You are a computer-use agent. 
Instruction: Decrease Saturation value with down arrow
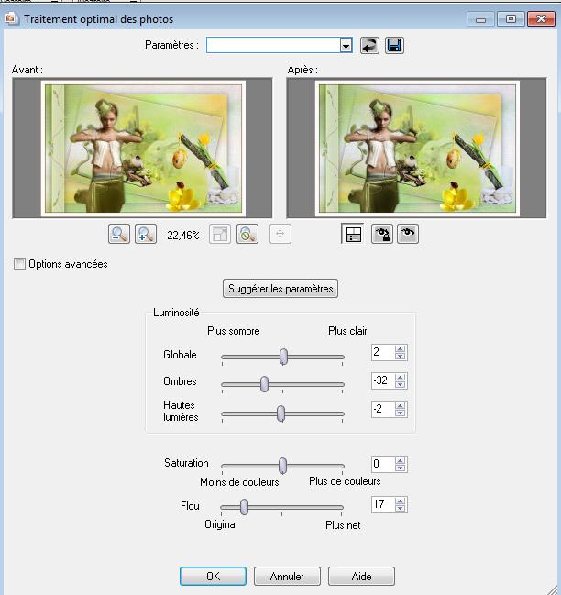pyautogui.click(x=400, y=468)
